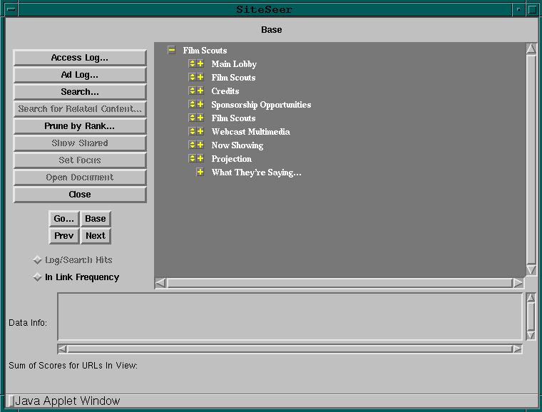Open Prune by Rank options
Image resolution: width=542 pixels, height=412 pixels.
pyautogui.click(x=80, y=126)
